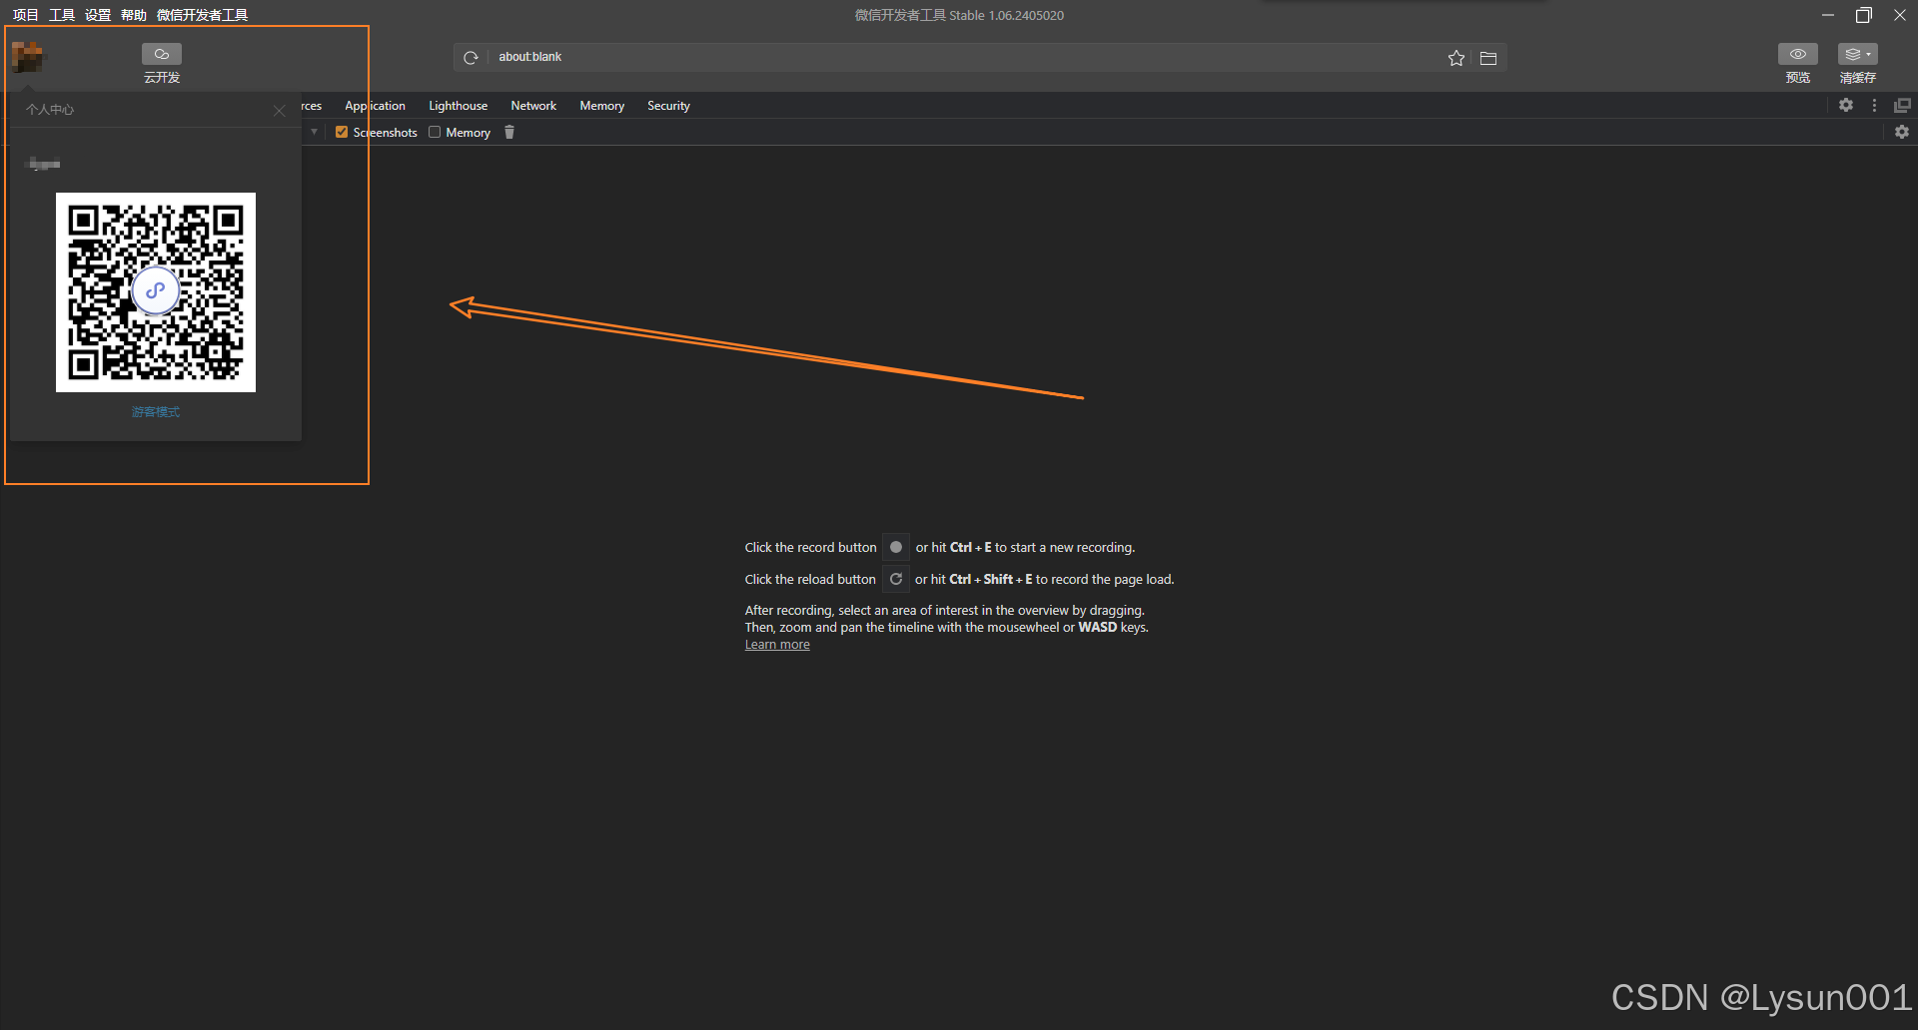Click the 游客模式 guest mode link
This screenshot has height=1030, width=1918.
click(x=156, y=412)
